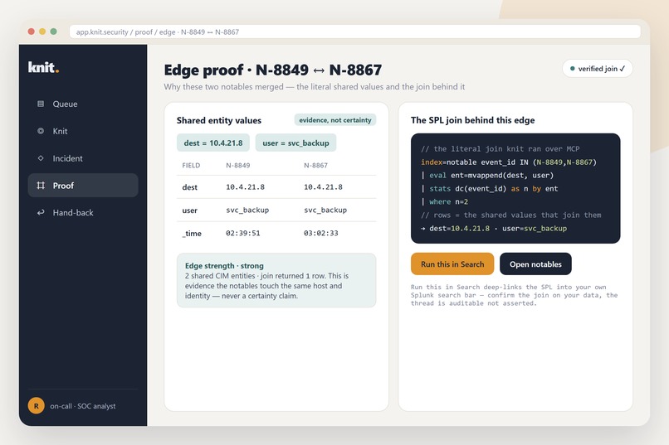Click the Proof hash icon

(41, 186)
